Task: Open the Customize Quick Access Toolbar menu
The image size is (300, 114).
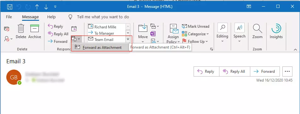Action: point(55,7)
